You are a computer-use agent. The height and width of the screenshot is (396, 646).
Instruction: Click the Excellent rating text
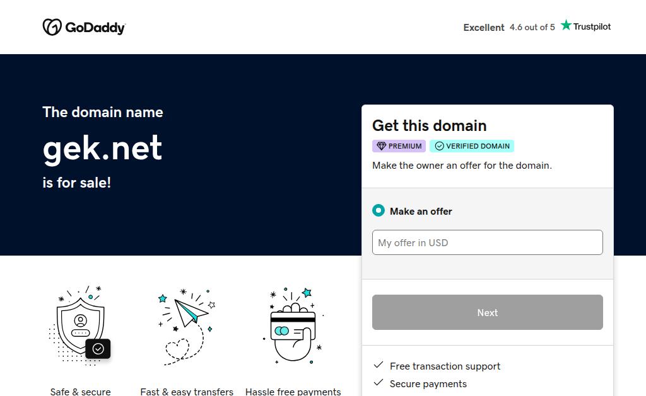[x=484, y=28]
